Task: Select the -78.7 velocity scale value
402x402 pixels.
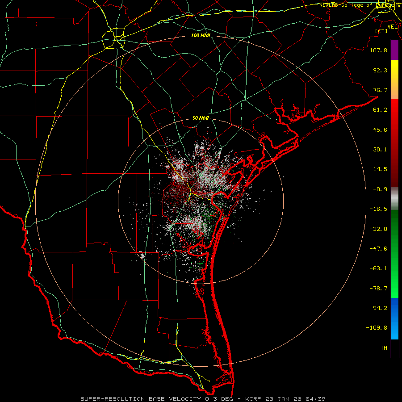Action: coord(378,289)
